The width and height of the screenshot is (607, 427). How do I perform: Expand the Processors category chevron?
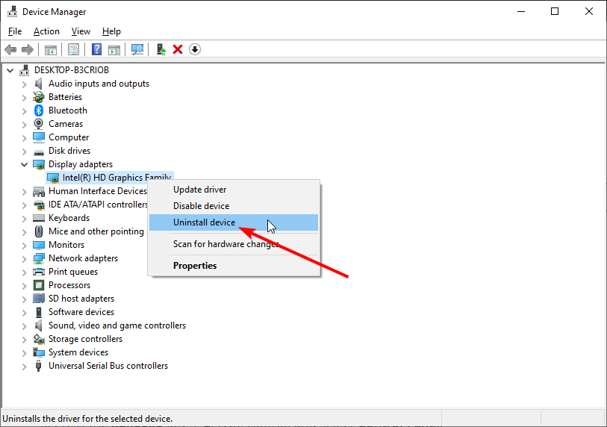click(x=25, y=286)
